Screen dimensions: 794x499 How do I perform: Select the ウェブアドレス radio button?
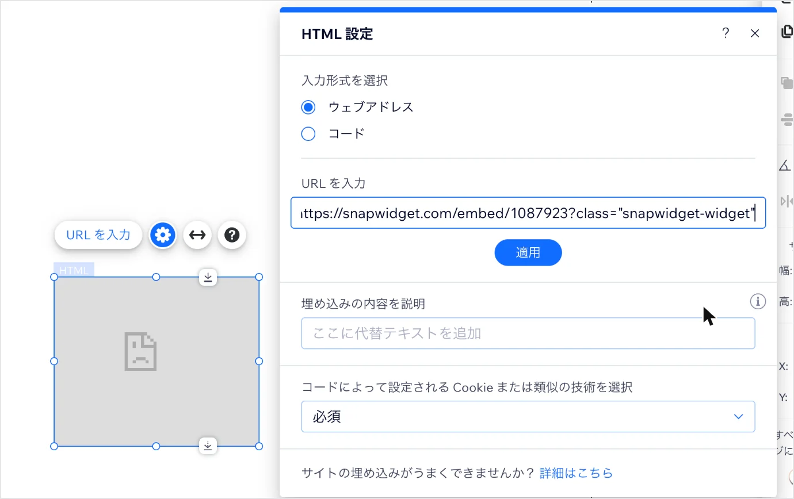click(x=308, y=107)
